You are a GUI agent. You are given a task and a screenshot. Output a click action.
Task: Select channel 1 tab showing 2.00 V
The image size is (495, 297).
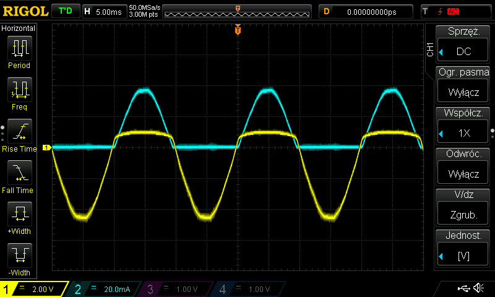pos(34,289)
